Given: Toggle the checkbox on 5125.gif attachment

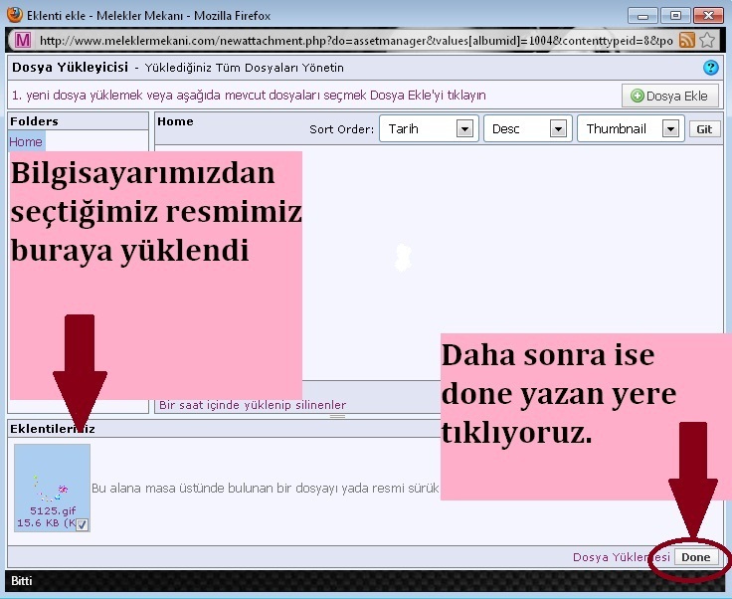Looking at the screenshot, I should point(82,524).
